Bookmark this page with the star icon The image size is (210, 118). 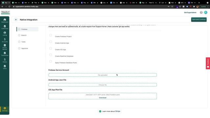coord(172,7)
